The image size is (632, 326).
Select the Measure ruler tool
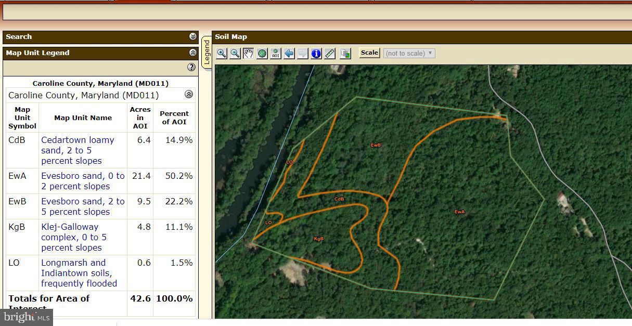(x=330, y=54)
